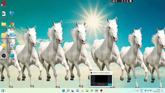The height and width of the screenshot is (93, 165).
Task: Click the OBS 27.1.3 preview title text
Action: 102,73
